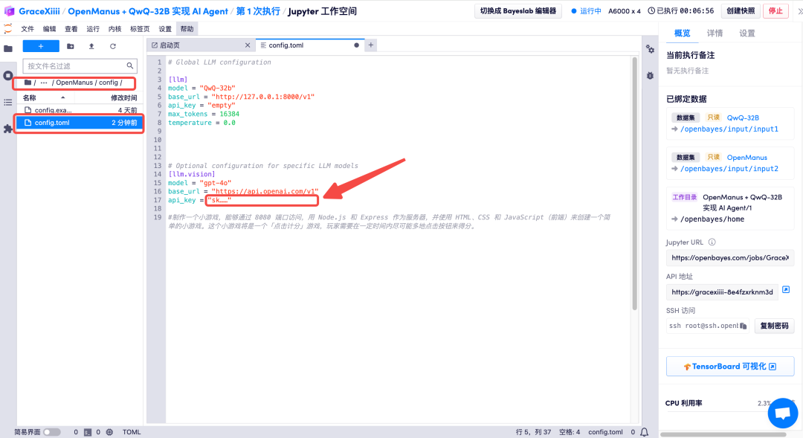Viewport: 803px width, 438px height.
Task: Toggle the 简易界面 switch
Action: tap(51, 432)
